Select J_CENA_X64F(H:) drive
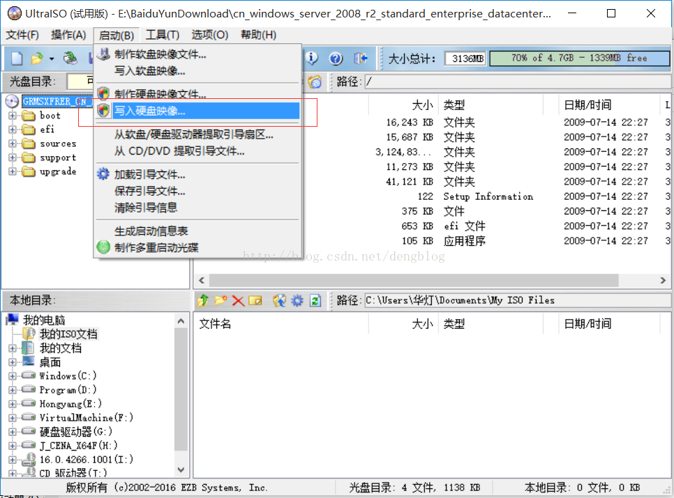This screenshot has height=498, width=674. pos(78,445)
